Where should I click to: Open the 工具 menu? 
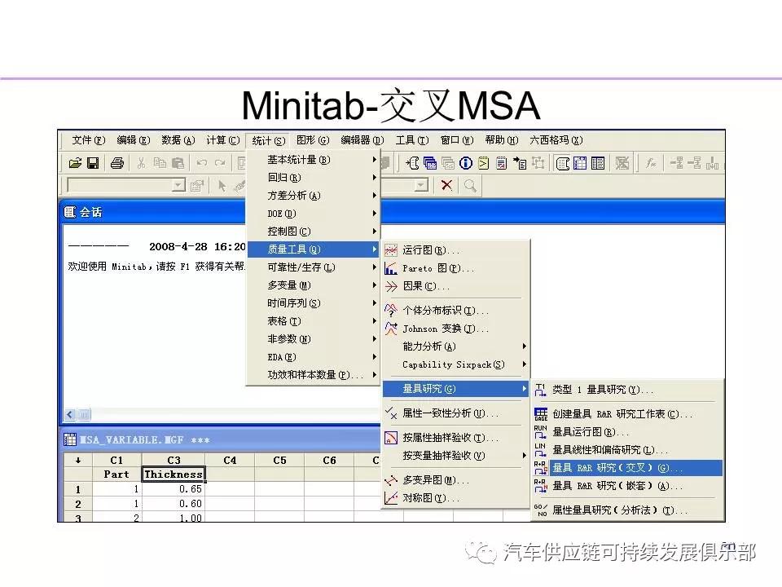coord(412,140)
